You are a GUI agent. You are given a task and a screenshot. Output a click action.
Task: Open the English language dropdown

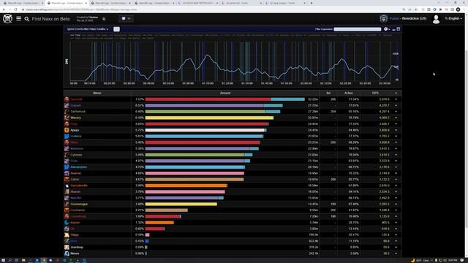tap(453, 18)
